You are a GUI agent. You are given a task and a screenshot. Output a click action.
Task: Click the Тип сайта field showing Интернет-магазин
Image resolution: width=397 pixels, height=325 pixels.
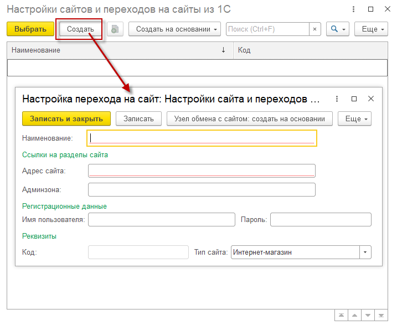(295, 252)
